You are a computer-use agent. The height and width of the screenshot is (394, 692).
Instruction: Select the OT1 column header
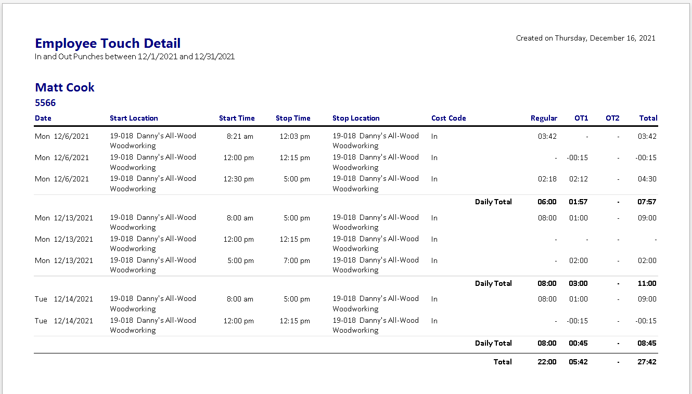(581, 118)
